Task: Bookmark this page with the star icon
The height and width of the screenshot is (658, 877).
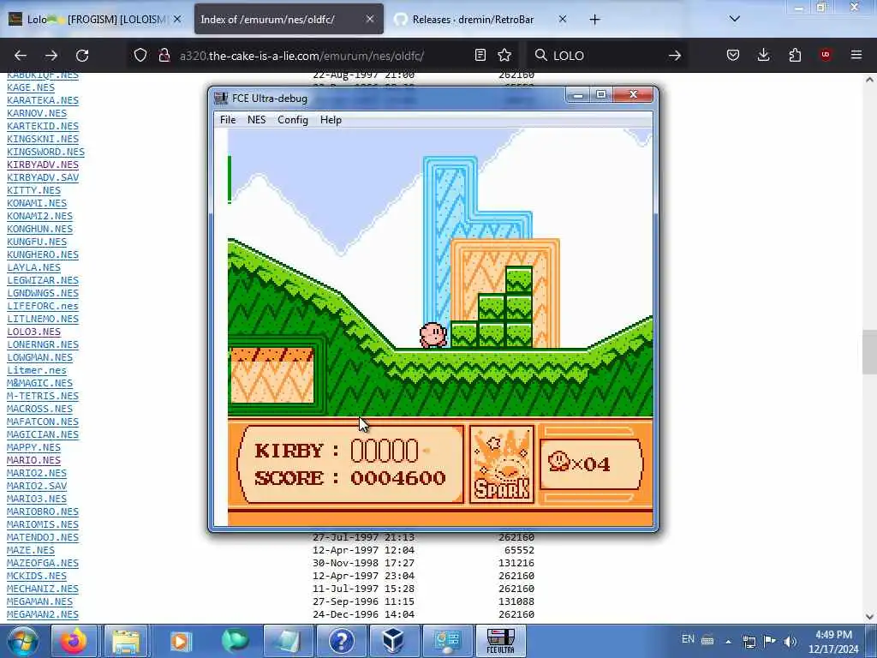Action: pos(504,55)
